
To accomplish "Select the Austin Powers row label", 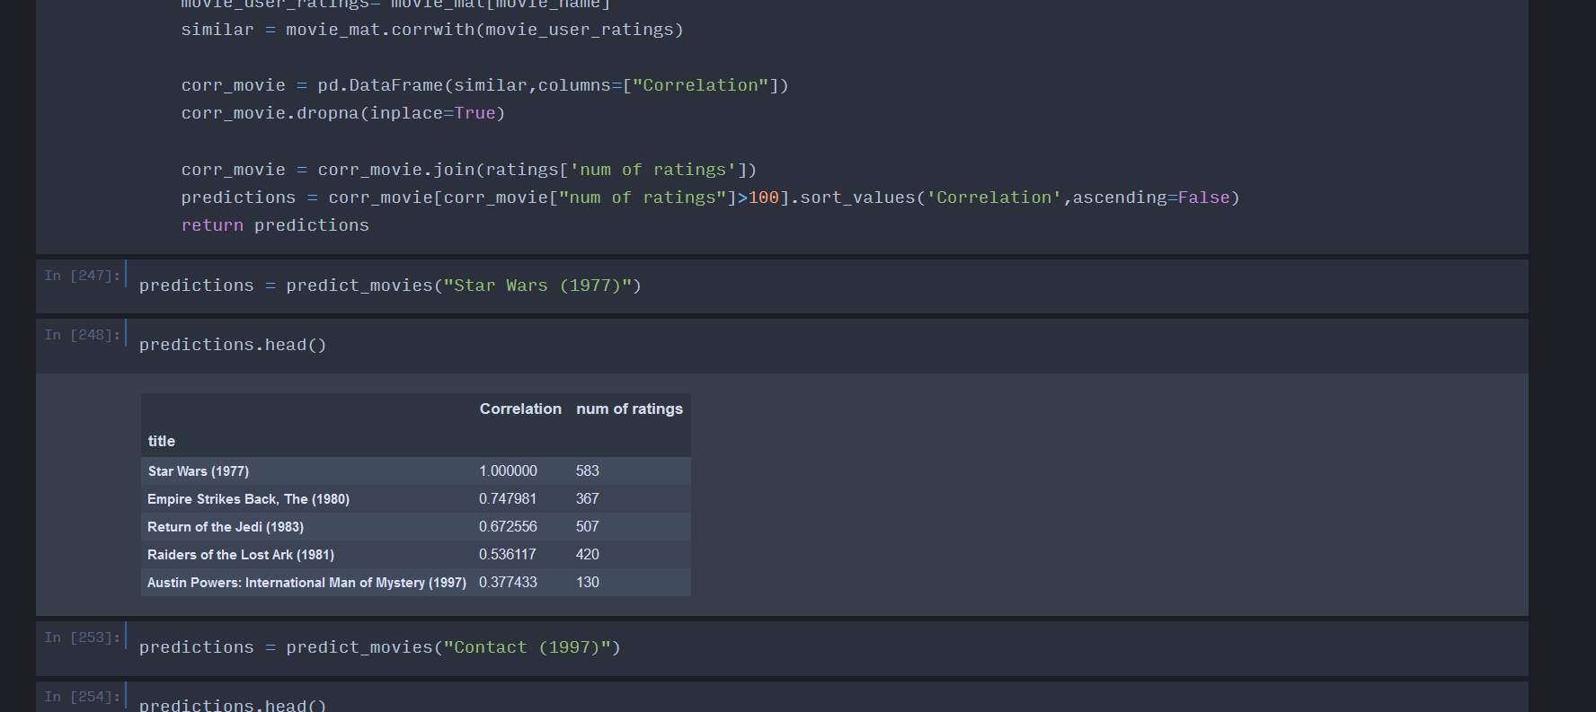I will (x=306, y=583).
